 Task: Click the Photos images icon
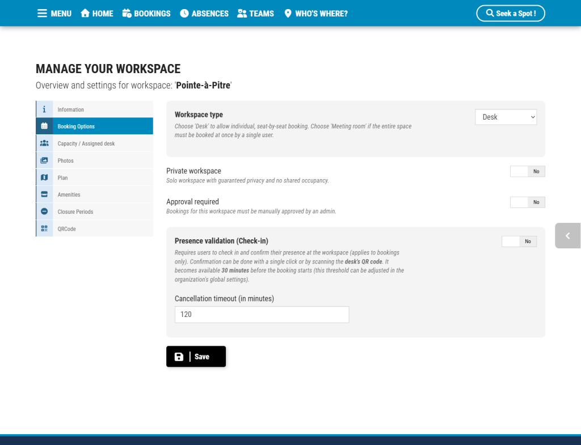(x=44, y=160)
